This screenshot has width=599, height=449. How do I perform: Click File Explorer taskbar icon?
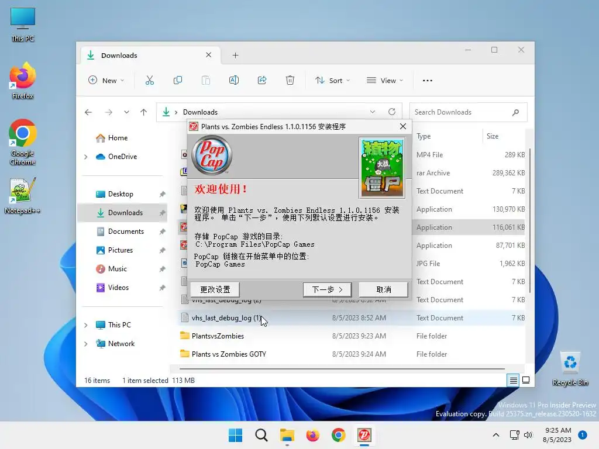(287, 435)
